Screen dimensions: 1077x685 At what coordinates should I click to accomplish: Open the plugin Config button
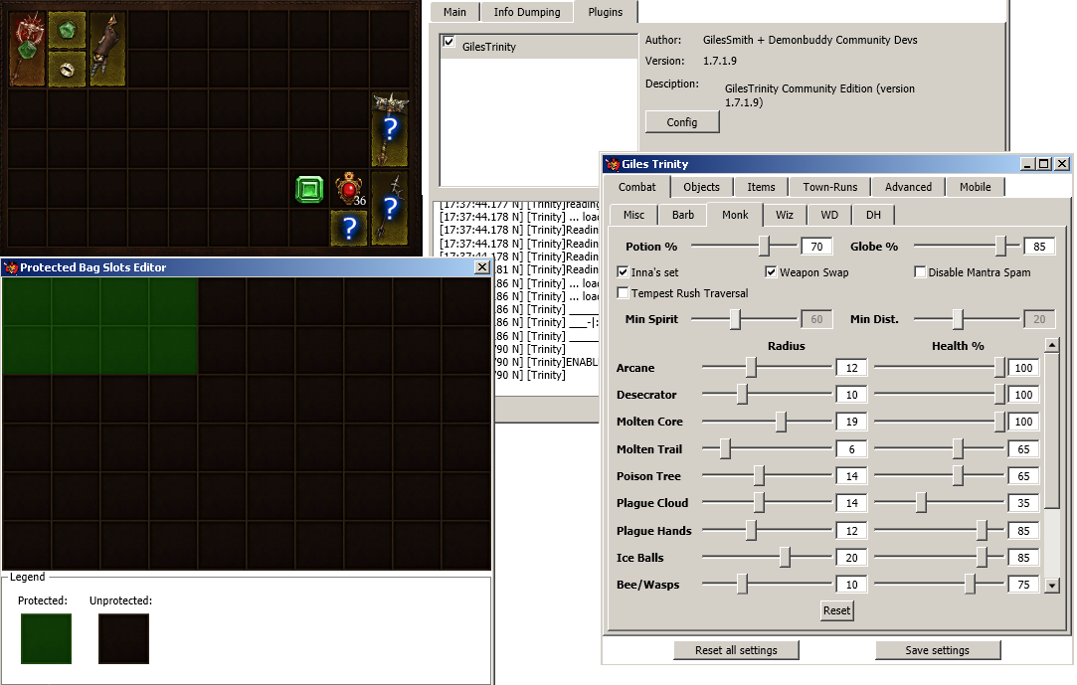682,122
